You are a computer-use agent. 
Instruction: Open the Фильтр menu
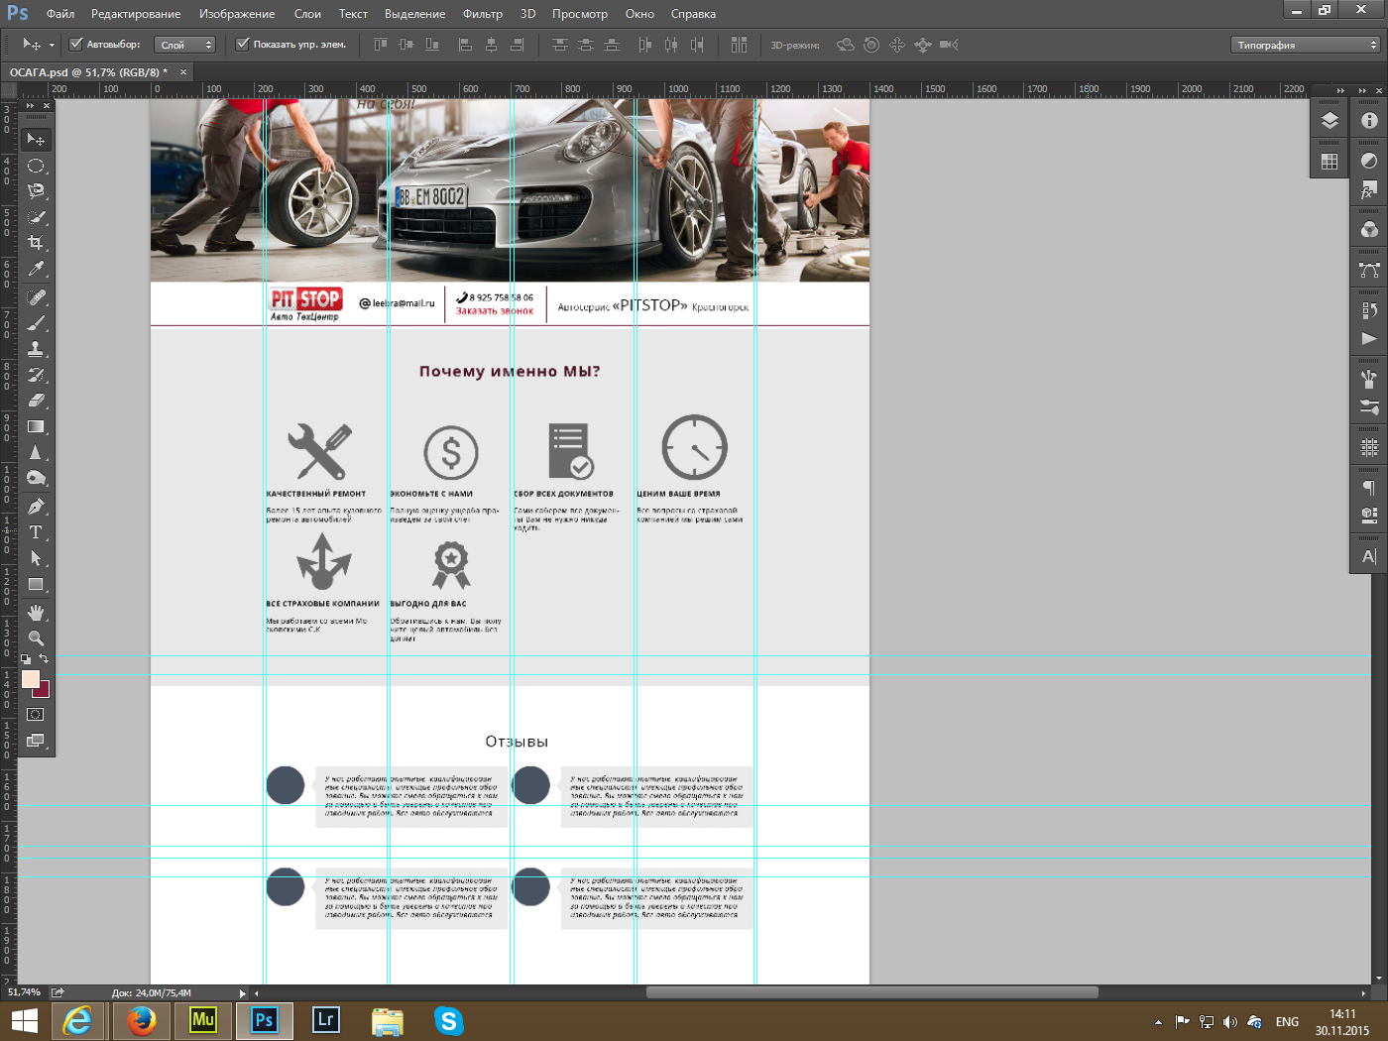point(483,14)
